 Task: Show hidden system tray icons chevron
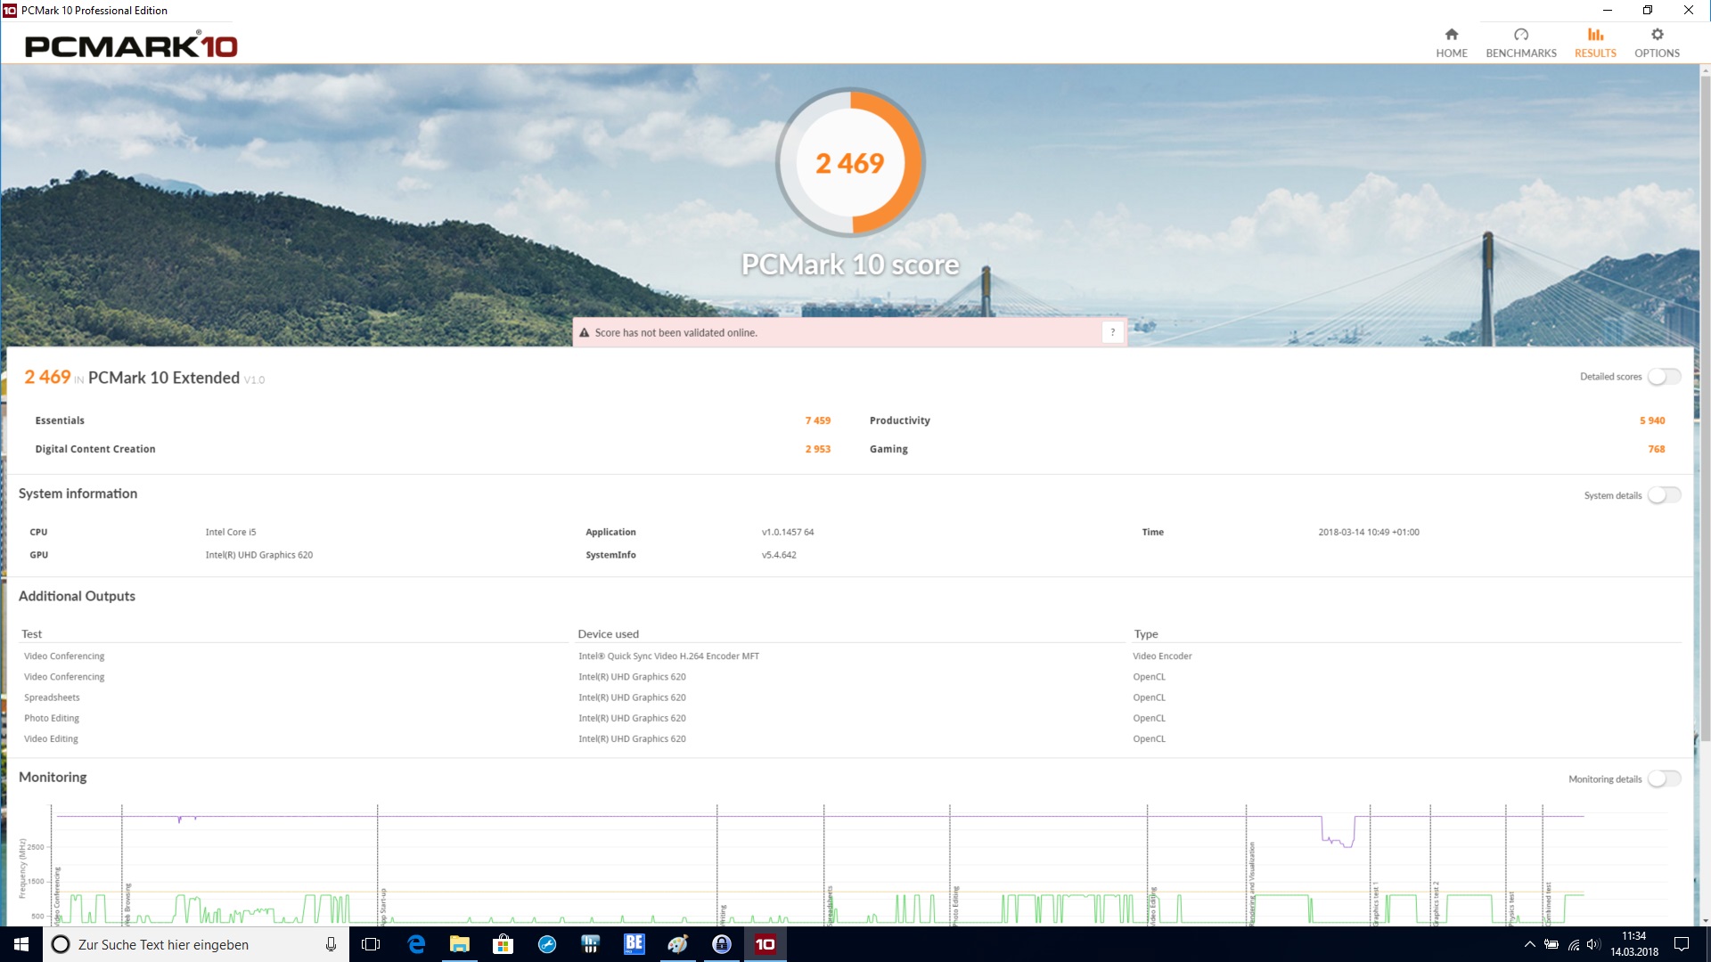click(x=1529, y=944)
